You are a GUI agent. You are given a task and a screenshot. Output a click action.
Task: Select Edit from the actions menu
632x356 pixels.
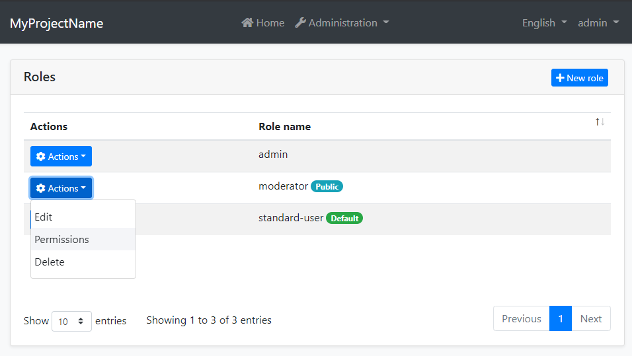point(44,217)
